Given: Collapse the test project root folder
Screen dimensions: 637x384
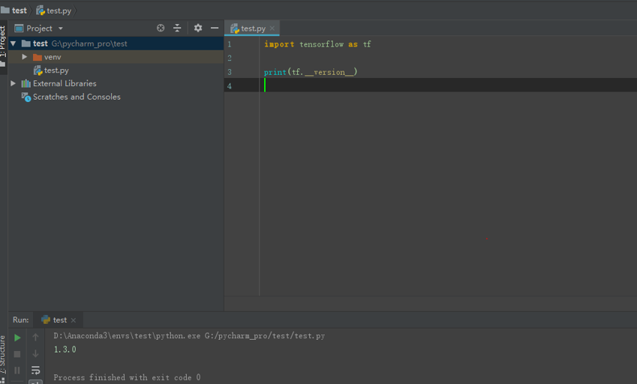Looking at the screenshot, I should click(13, 43).
